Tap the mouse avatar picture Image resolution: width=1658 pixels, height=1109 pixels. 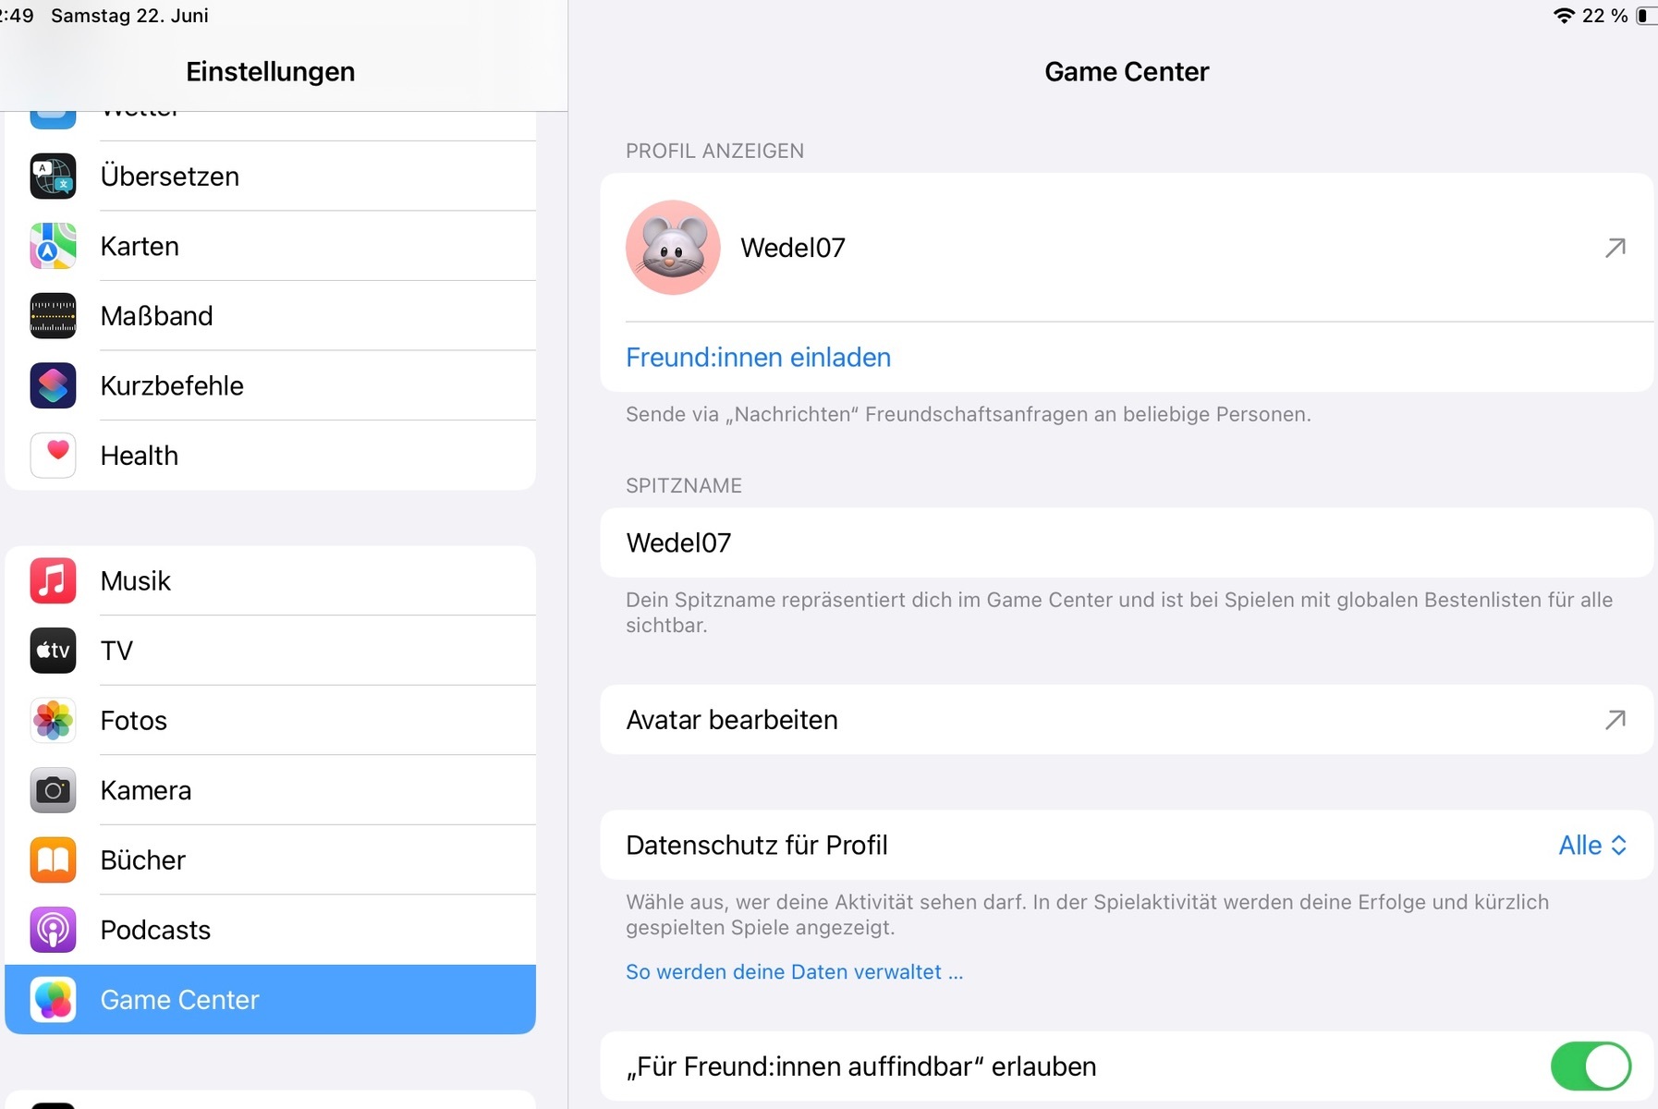coord(673,248)
